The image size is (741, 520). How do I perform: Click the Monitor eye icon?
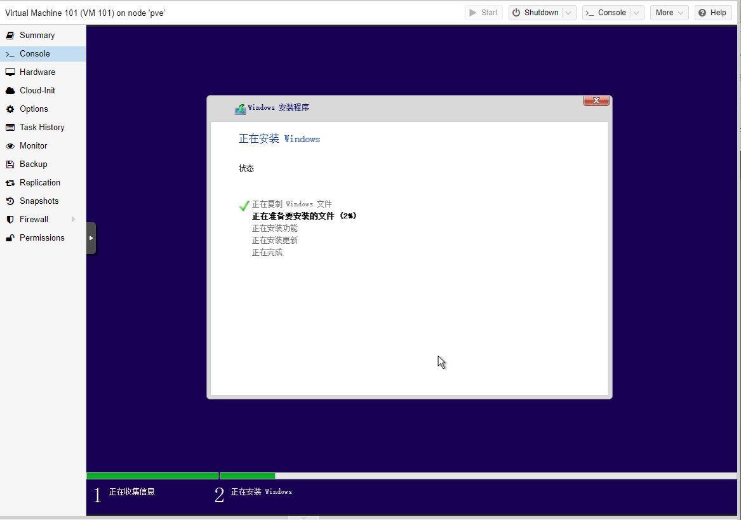[10, 146]
